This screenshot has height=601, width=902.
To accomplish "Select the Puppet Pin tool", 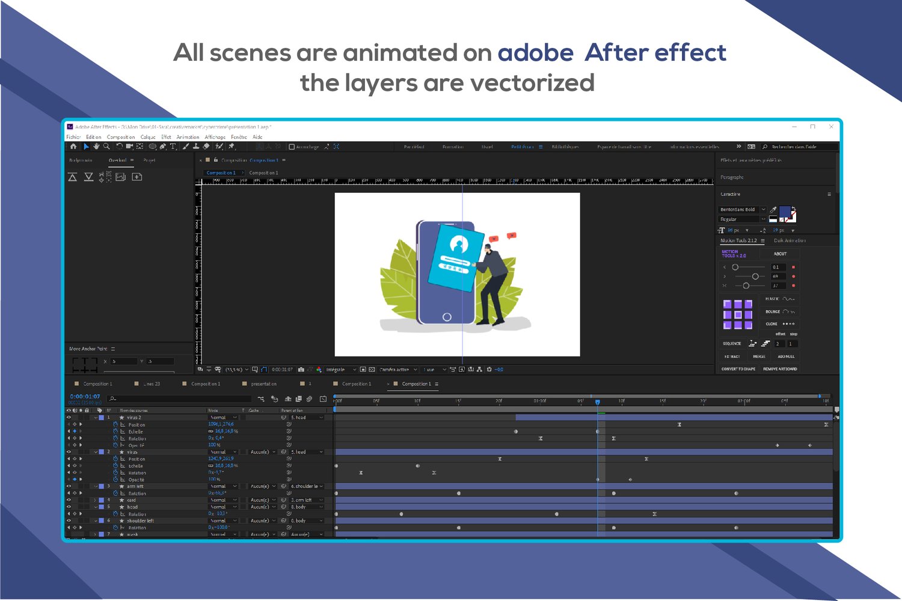I will [232, 146].
